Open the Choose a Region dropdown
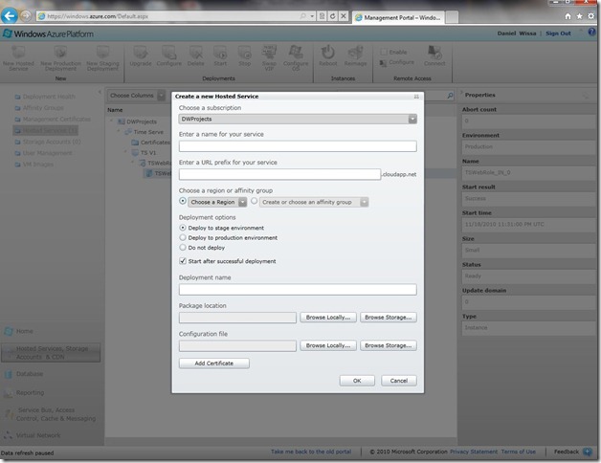This screenshot has height=463, width=601. pos(243,203)
